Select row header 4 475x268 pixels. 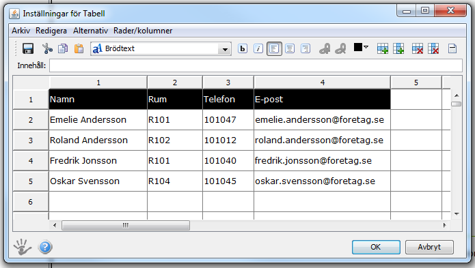[x=31, y=161]
